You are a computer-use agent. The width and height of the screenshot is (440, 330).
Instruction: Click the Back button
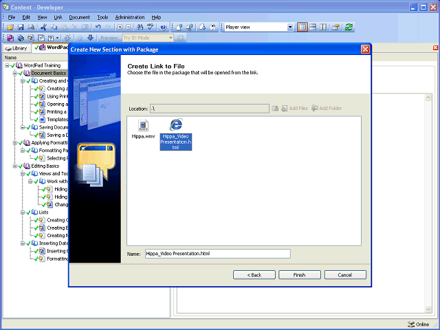[254, 275]
